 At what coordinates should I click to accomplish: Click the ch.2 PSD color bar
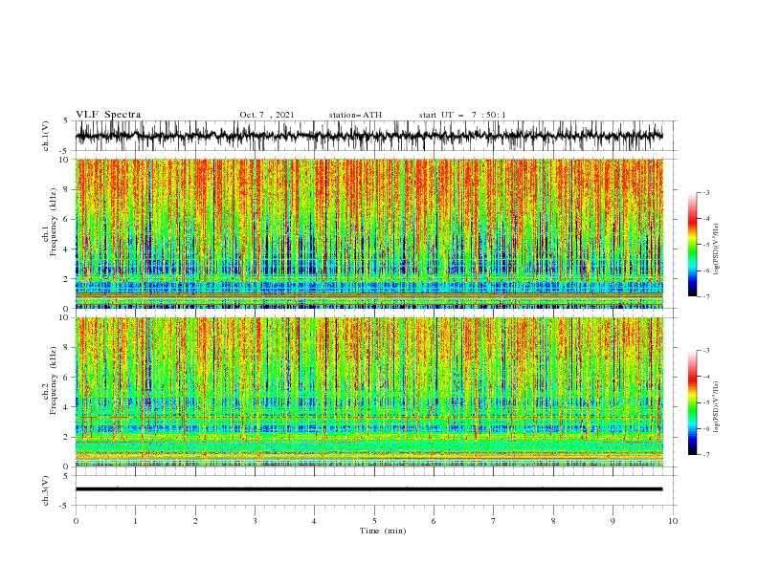(692, 402)
